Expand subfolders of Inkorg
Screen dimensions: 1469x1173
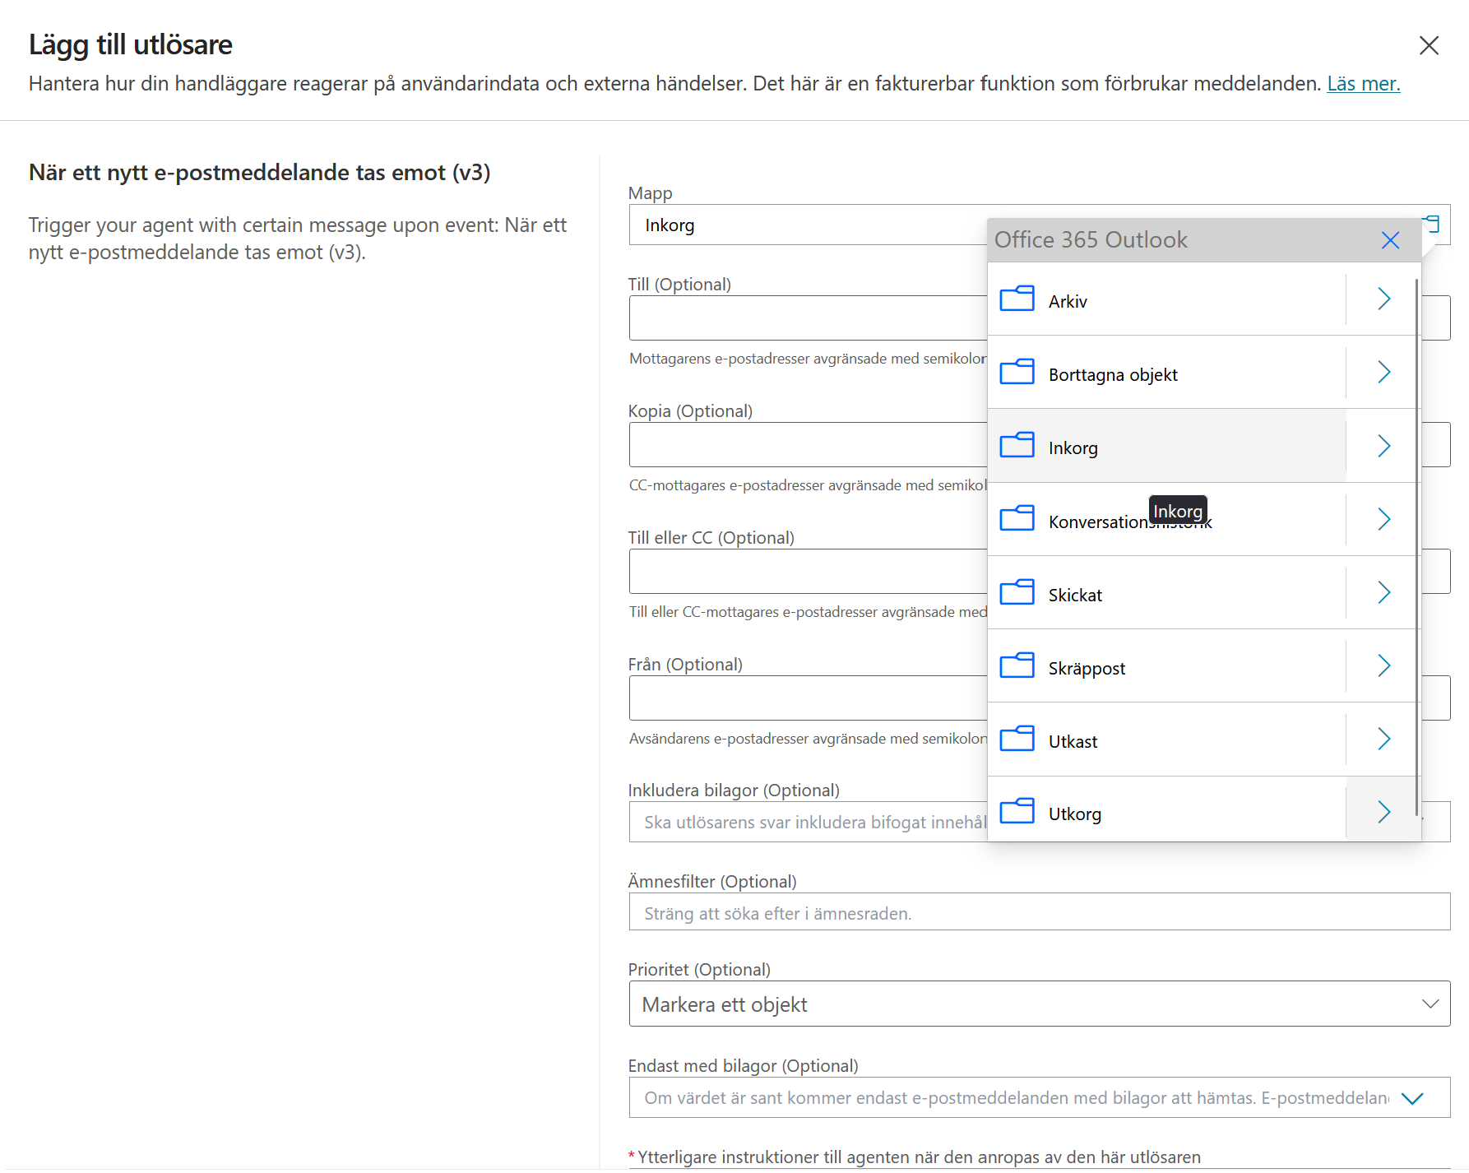1383,446
